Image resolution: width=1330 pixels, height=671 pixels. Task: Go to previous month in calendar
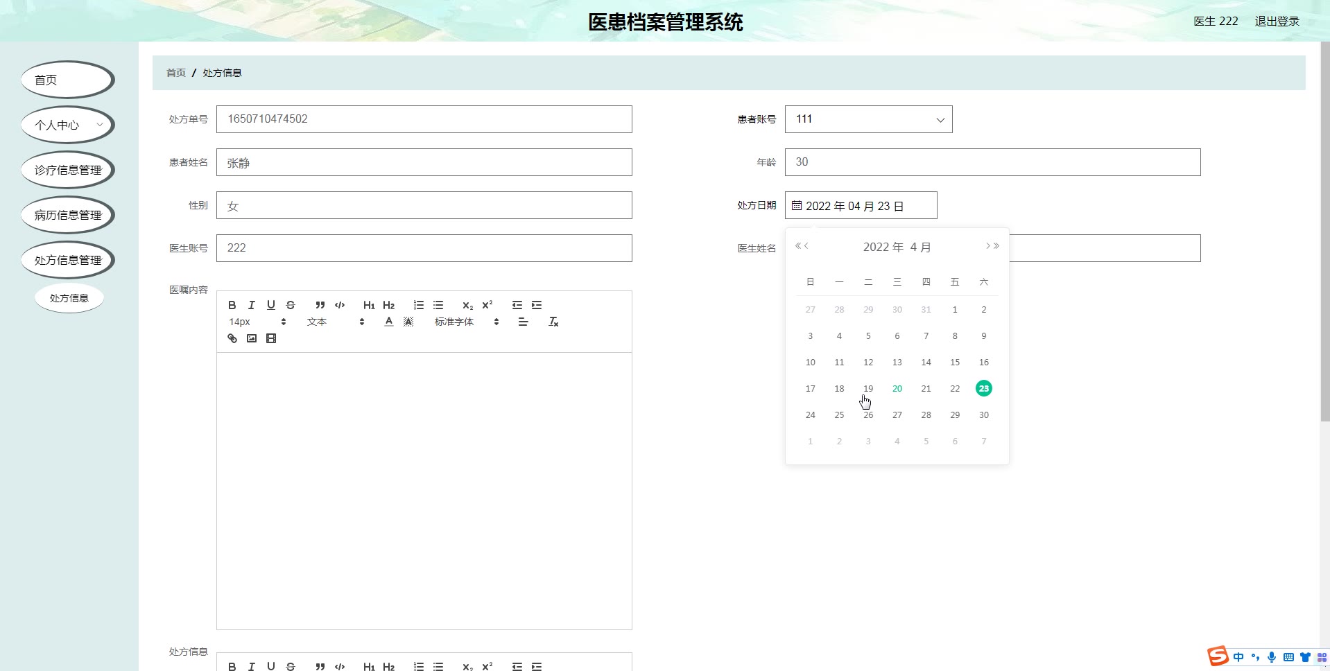(806, 246)
